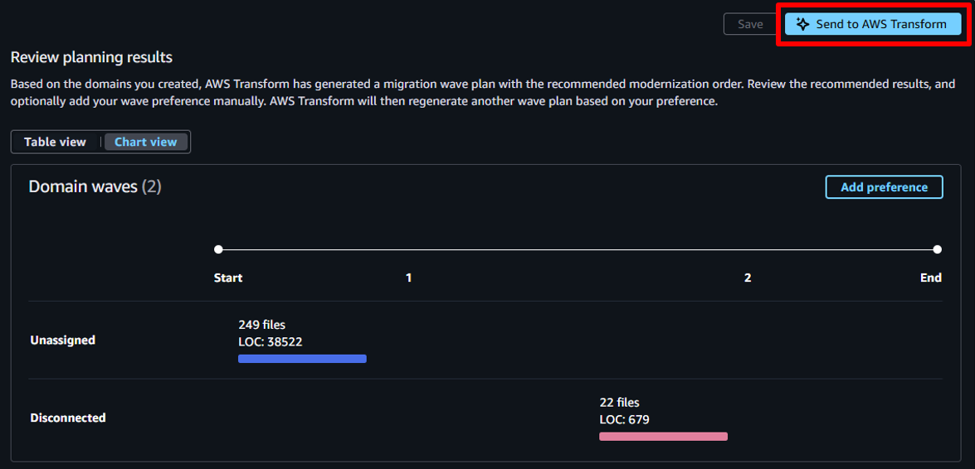975x469 pixels.
Task: Select the Disconnected domain row label
Action: tap(68, 418)
